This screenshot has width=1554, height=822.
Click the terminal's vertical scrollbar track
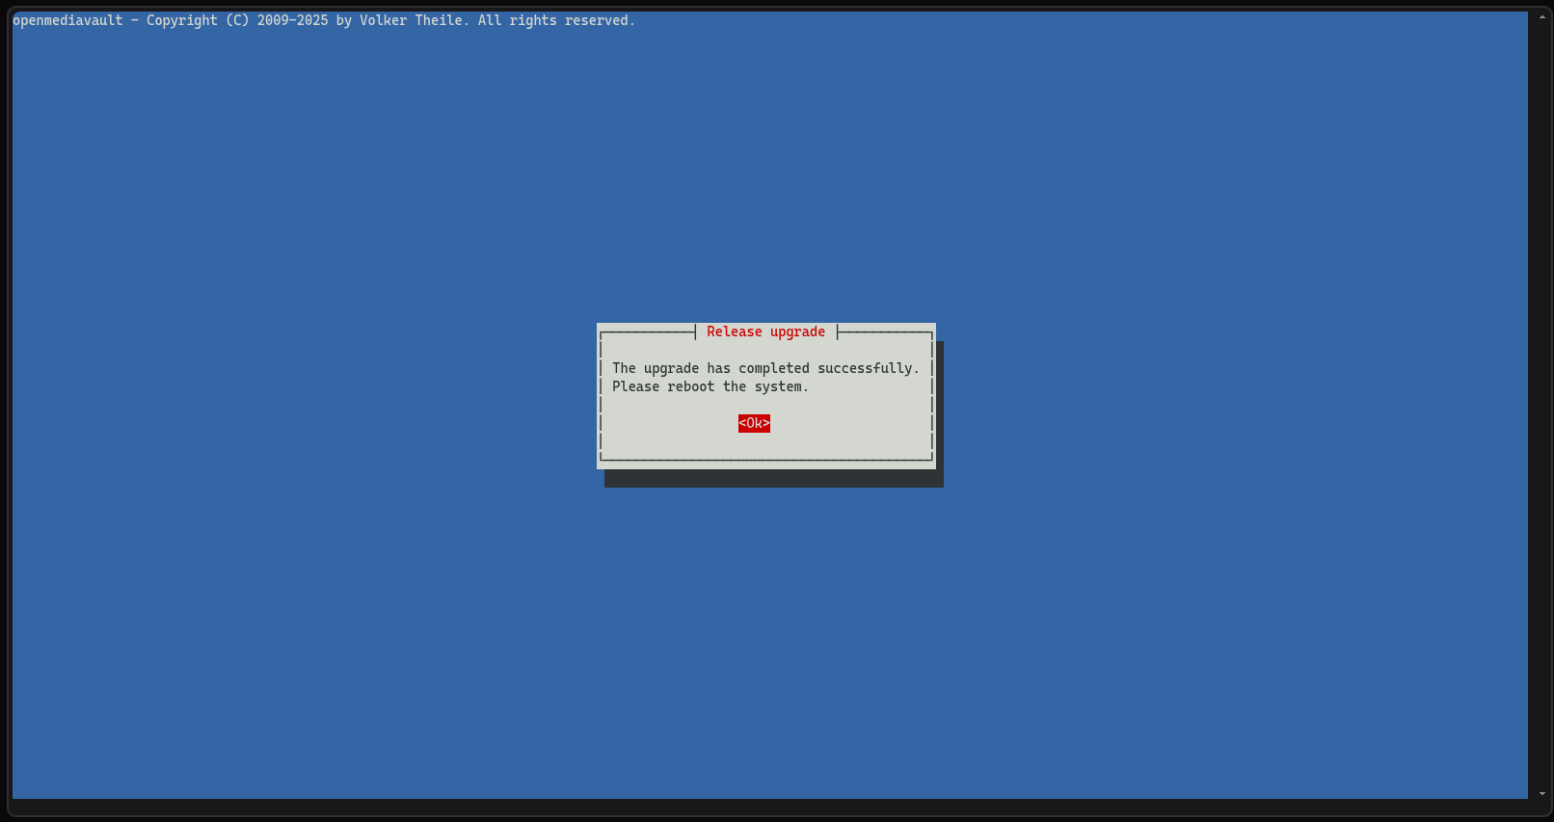[x=1541, y=405]
